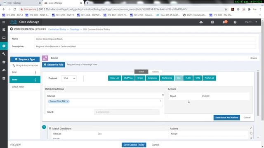Switch to the Actions tab
This screenshot has height=148, width=264.
click(155, 72)
